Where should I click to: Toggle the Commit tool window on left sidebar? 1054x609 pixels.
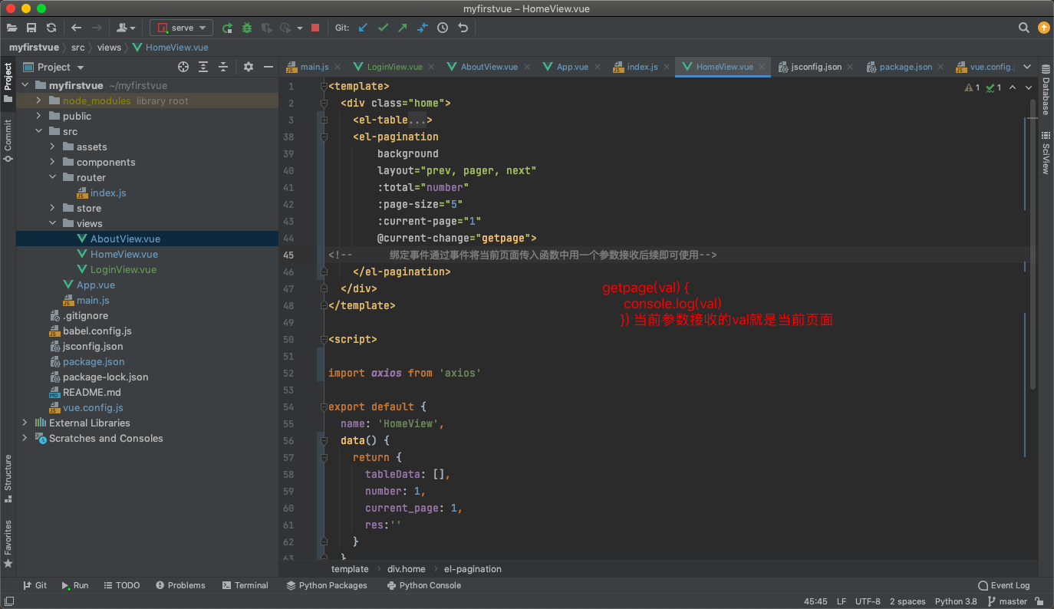coord(8,140)
